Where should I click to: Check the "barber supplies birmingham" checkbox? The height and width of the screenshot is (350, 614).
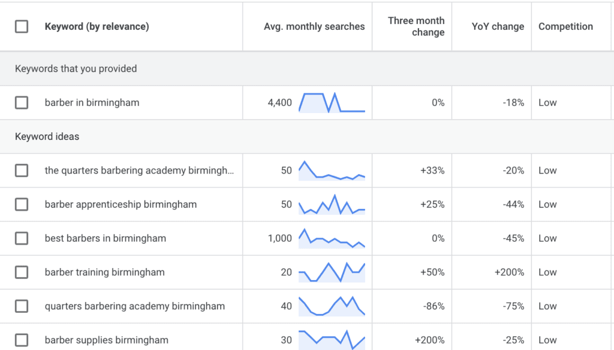[x=22, y=339]
